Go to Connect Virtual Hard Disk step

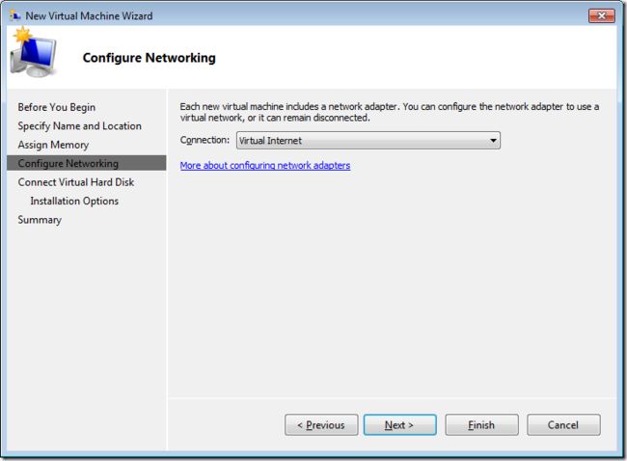(76, 182)
